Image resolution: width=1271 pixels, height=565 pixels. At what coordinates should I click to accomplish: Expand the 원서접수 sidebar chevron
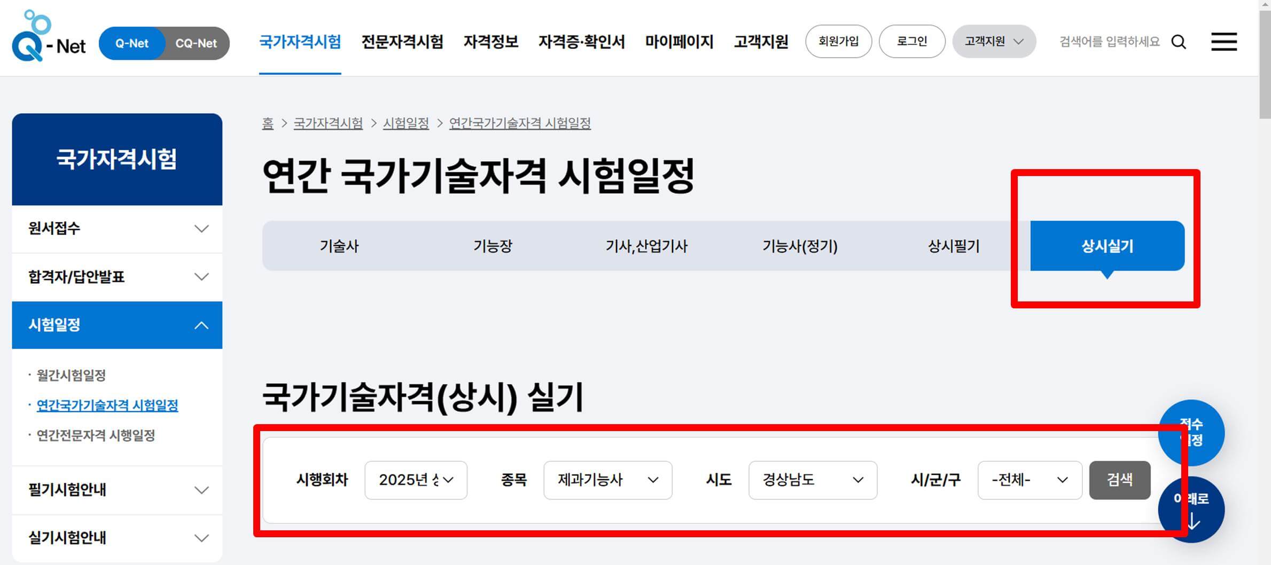(201, 229)
